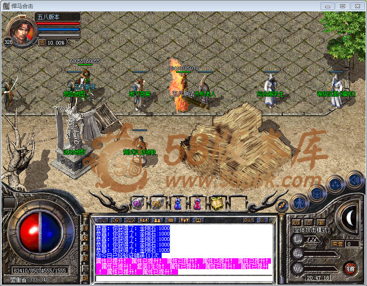Click the game clock 20:47:18

(318, 278)
